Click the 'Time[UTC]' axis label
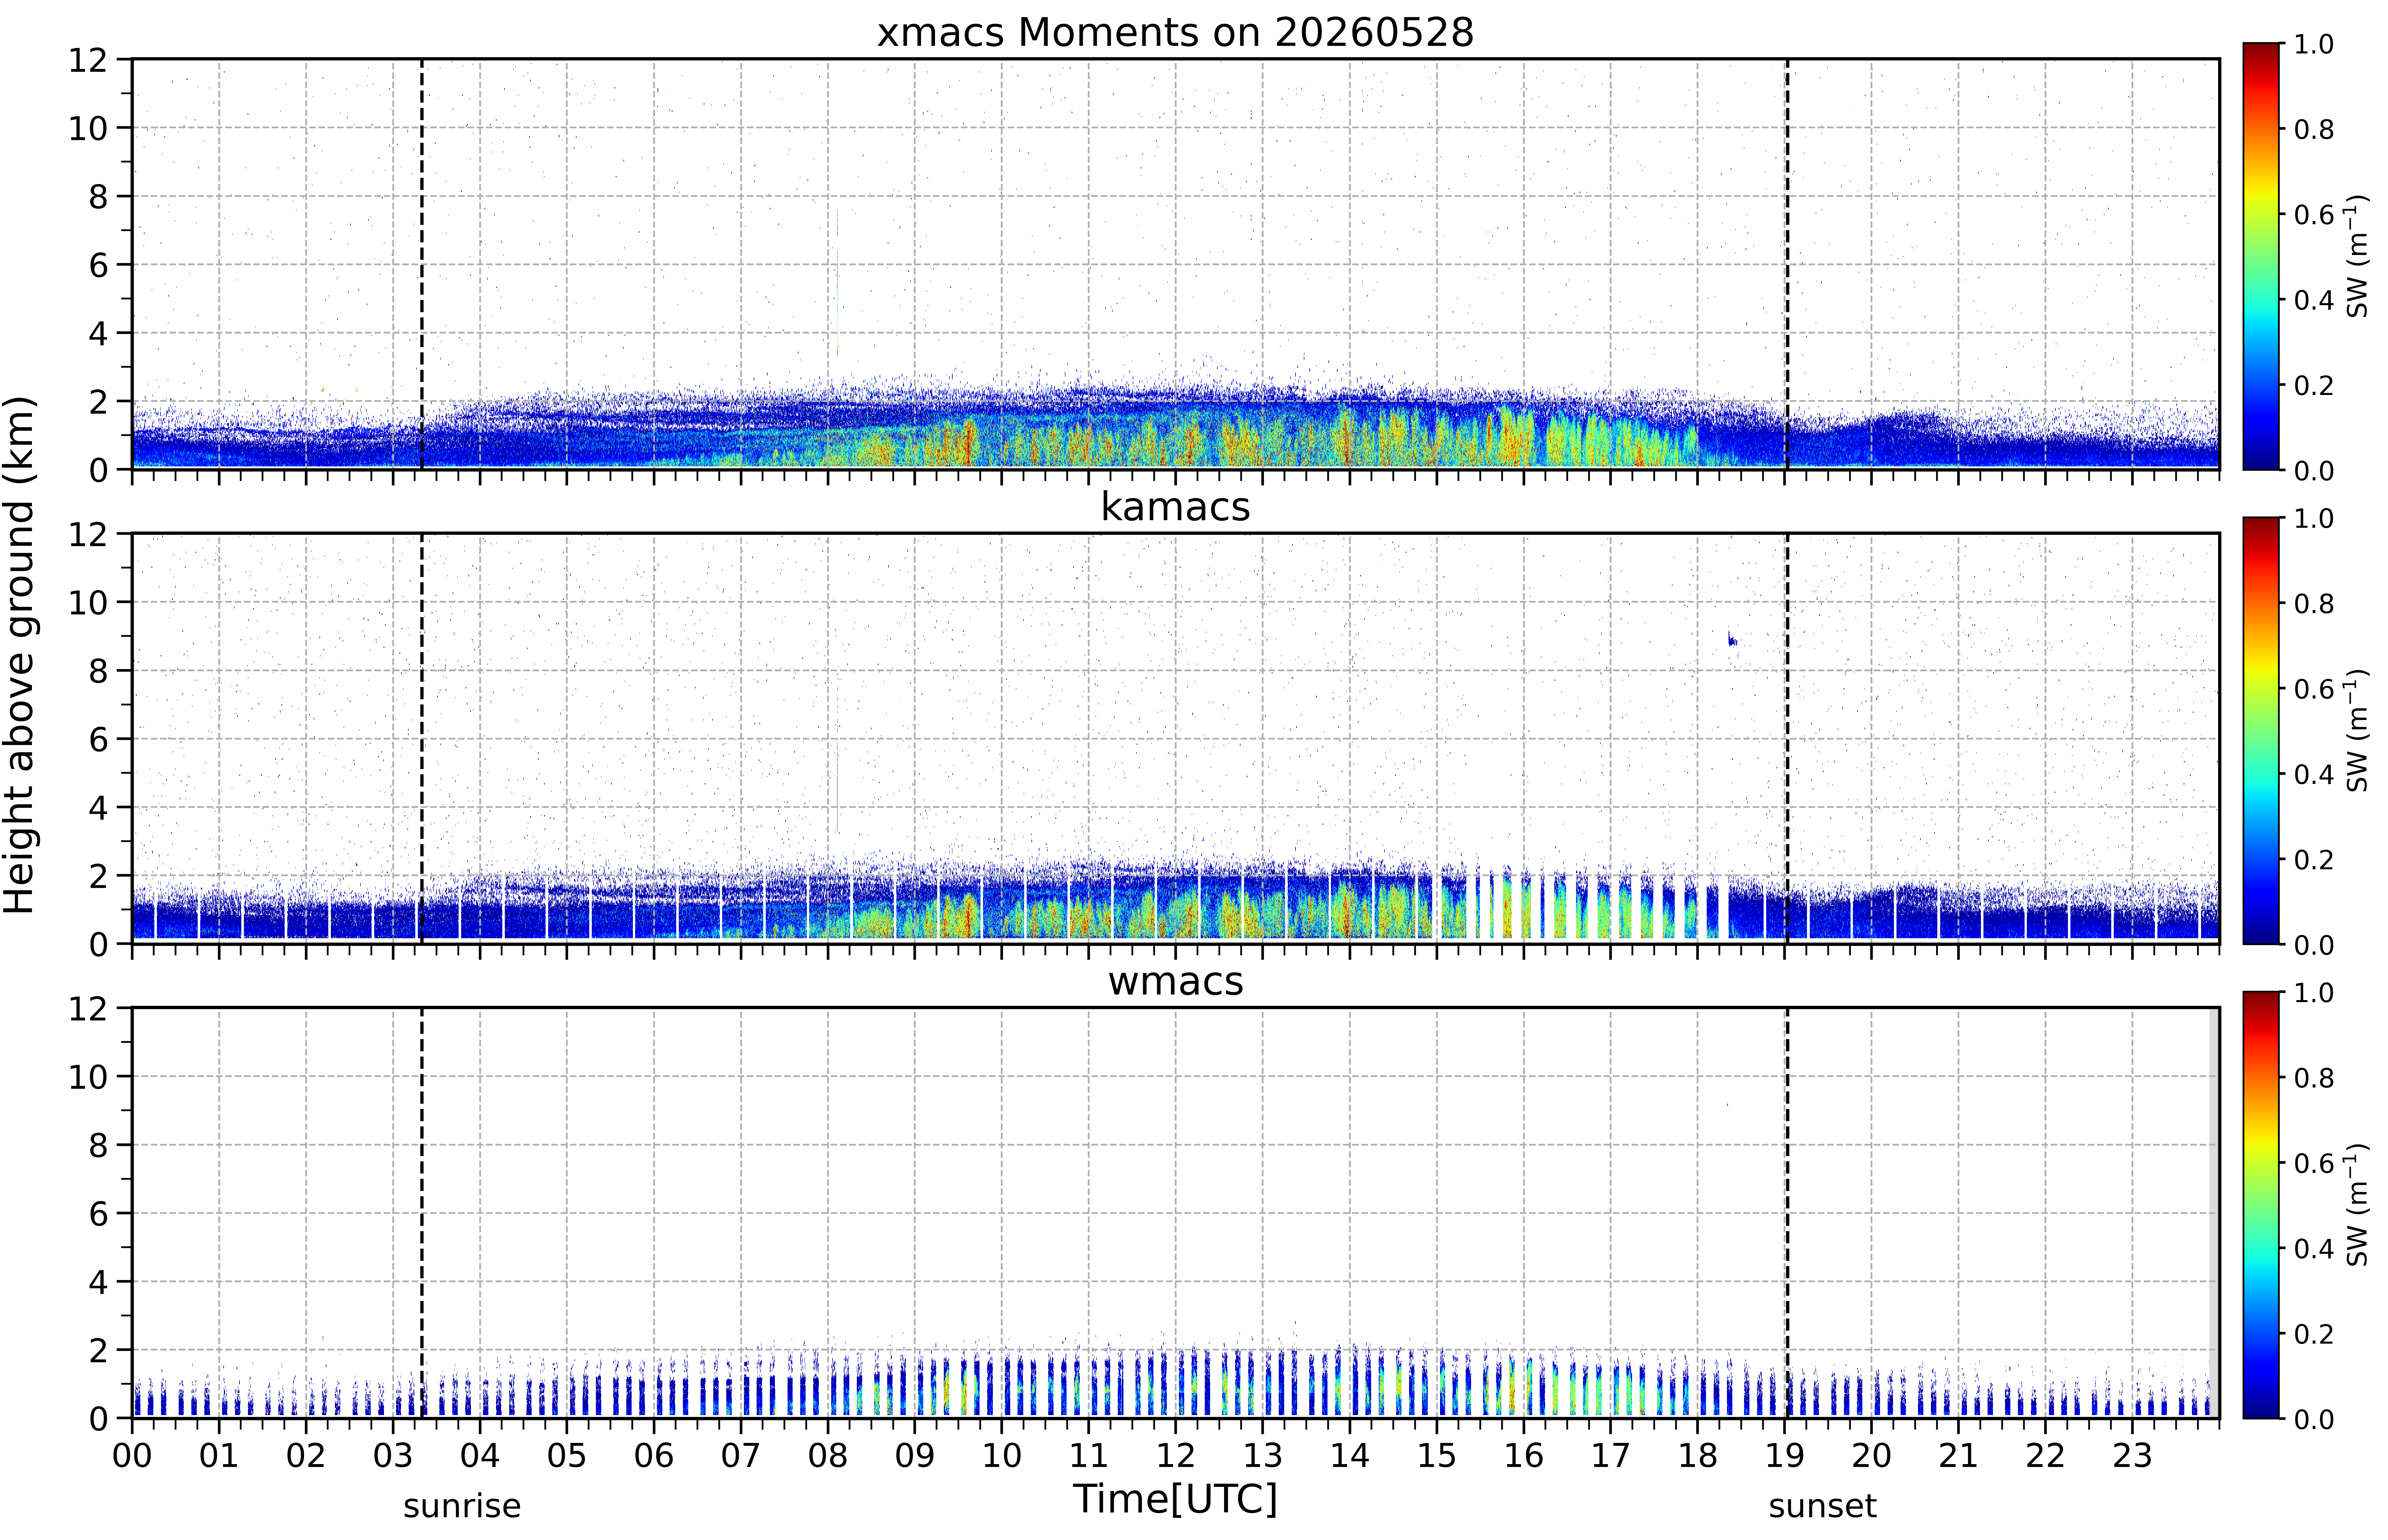Screen dimensions: 2388x1540 click(x=1175, y=1499)
